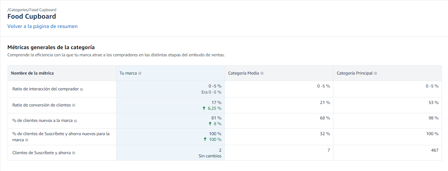The image size is (448, 171).
Task: Click the Sin cambios label
Action: click(x=210, y=156)
